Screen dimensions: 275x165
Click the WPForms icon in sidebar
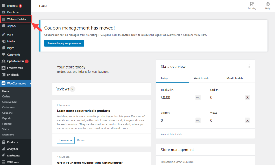pos(3,162)
